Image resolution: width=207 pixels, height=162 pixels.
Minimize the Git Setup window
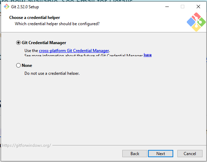(x=166, y=7)
